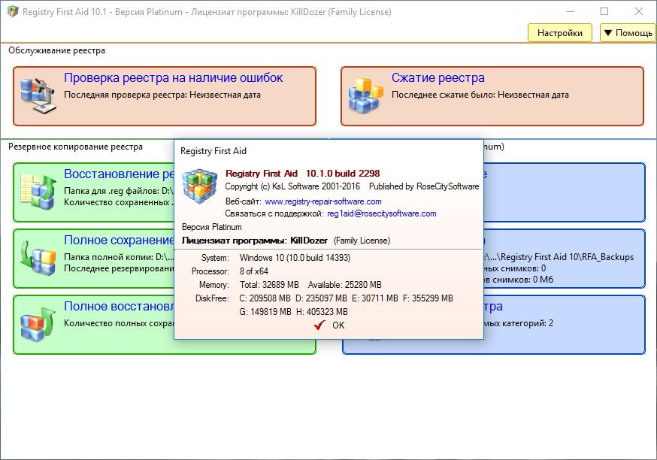Click 'Папка для .reg файлов: D:\' text
The height and width of the screenshot is (460, 657).
click(x=119, y=191)
